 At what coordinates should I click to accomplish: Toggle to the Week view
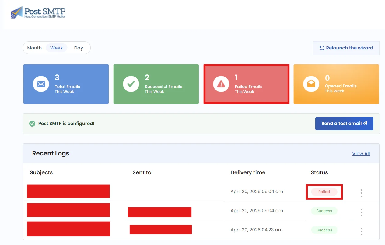(x=56, y=48)
